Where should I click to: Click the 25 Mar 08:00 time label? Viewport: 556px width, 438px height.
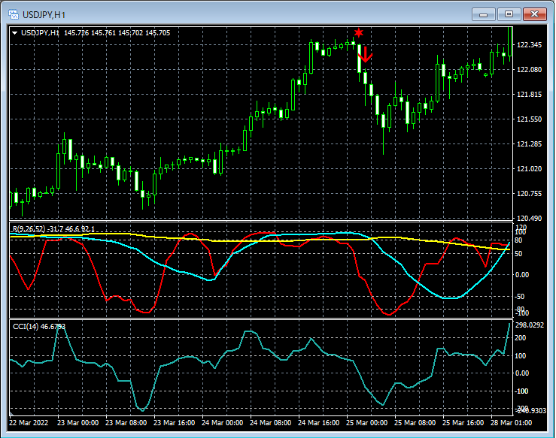point(415,423)
